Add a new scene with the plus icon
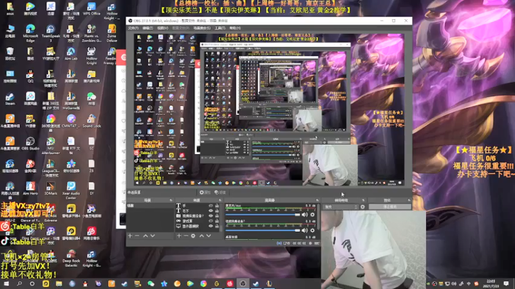 click(130, 236)
